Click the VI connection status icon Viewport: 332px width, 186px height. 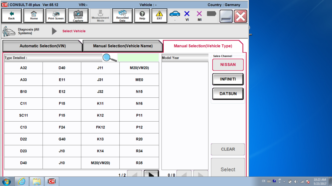[187, 15]
